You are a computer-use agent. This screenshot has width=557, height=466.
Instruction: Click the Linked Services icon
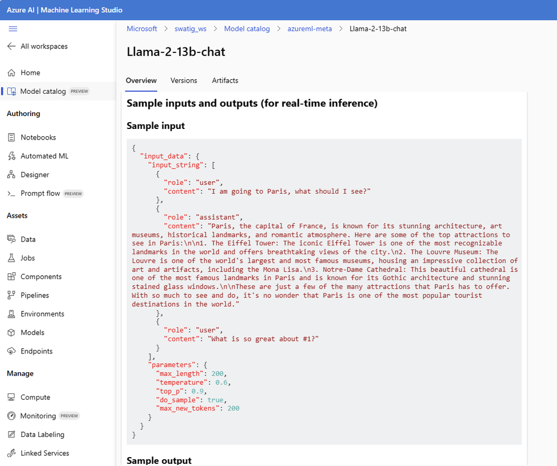pos(11,453)
